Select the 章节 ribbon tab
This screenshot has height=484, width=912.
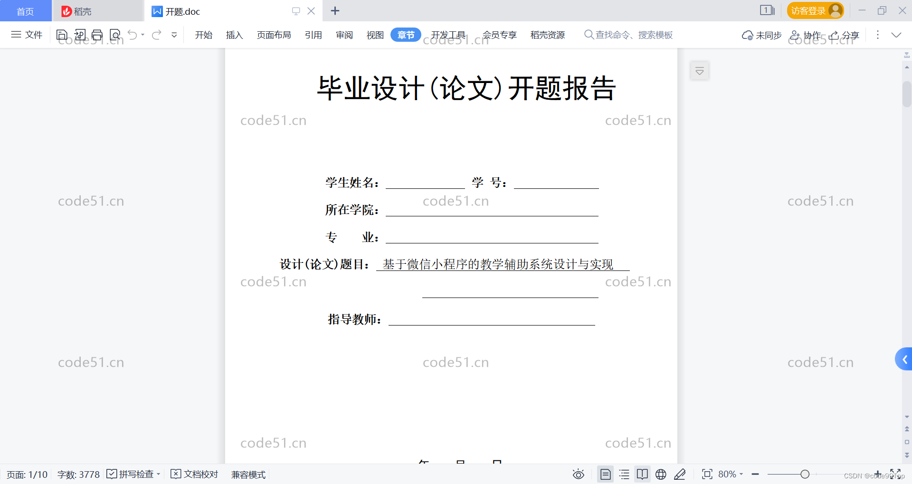click(x=406, y=35)
